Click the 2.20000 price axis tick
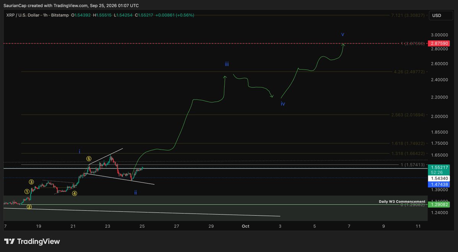Screen dimensions: 458x252 click(x=439, y=97)
